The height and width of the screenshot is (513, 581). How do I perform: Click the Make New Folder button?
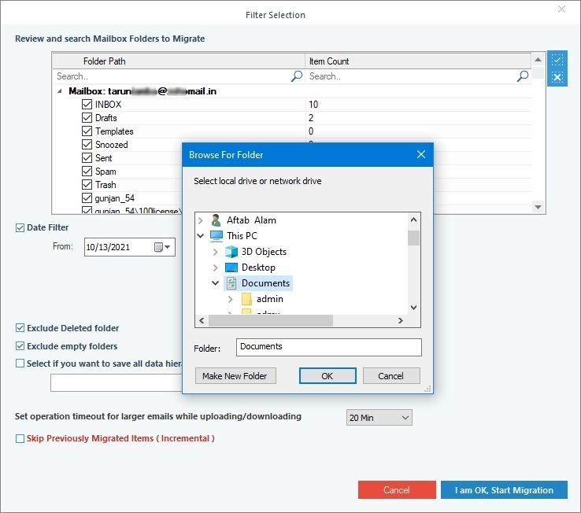[235, 376]
